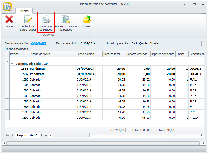Click the Fecha de creación date field
208x154 pixels.
click(41, 43)
